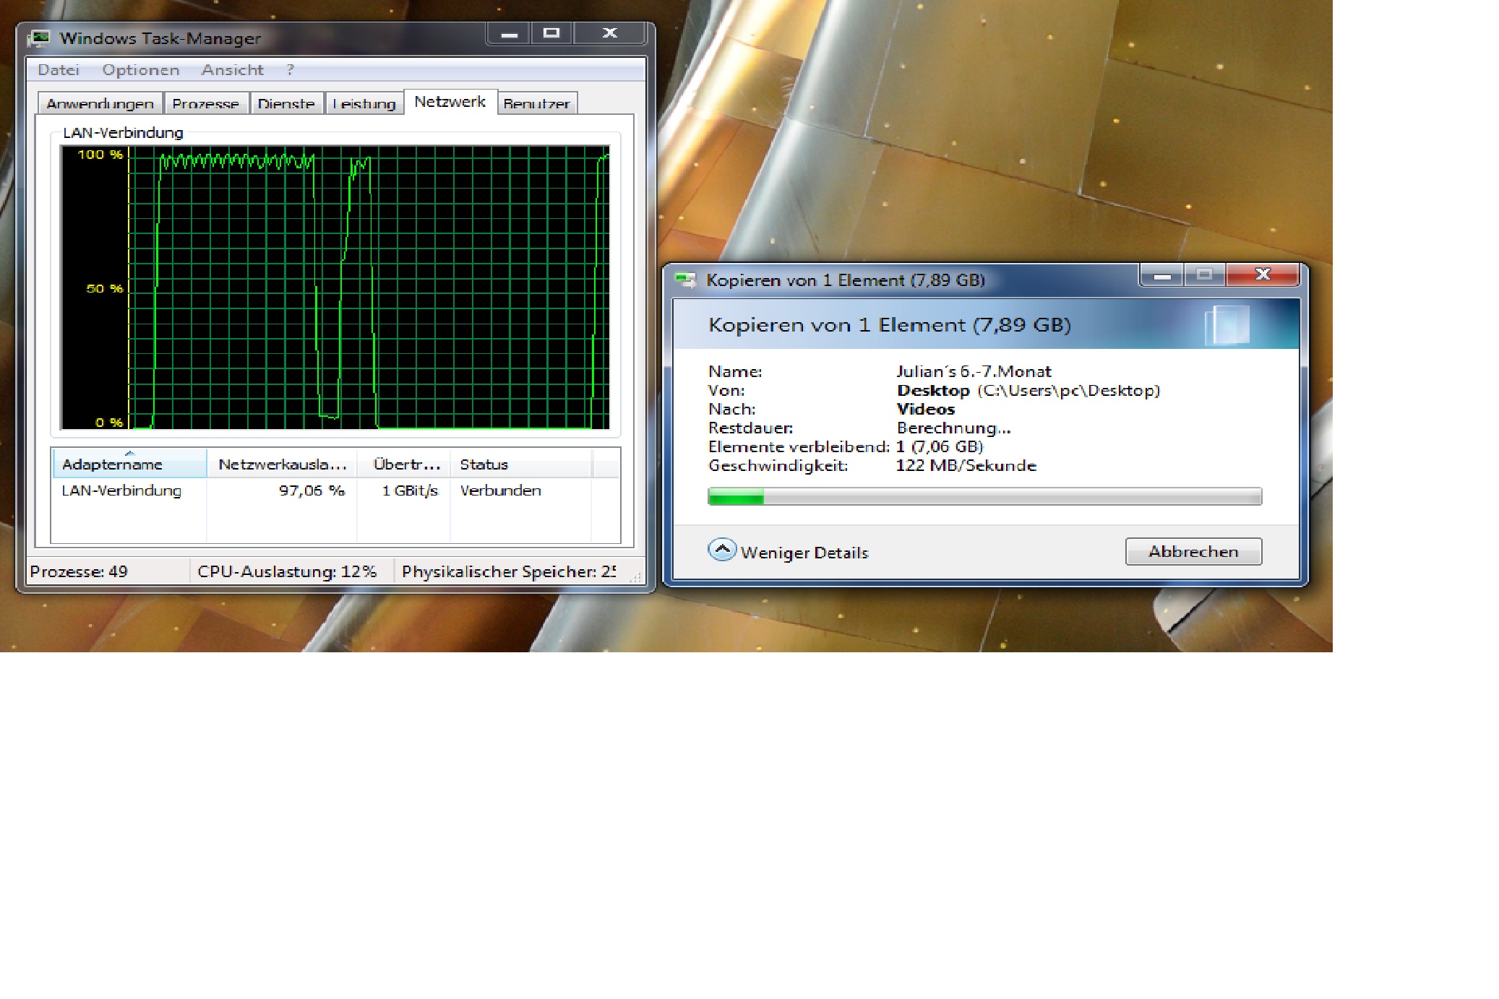Image resolution: width=1499 pixels, height=999 pixels.
Task: Click the Berechnung... remaining time text
Action: point(953,428)
